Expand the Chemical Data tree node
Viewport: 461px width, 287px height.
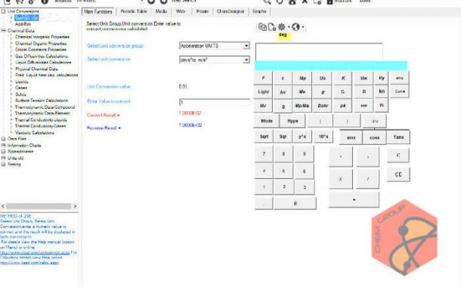pyautogui.click(x=3, y=30)
